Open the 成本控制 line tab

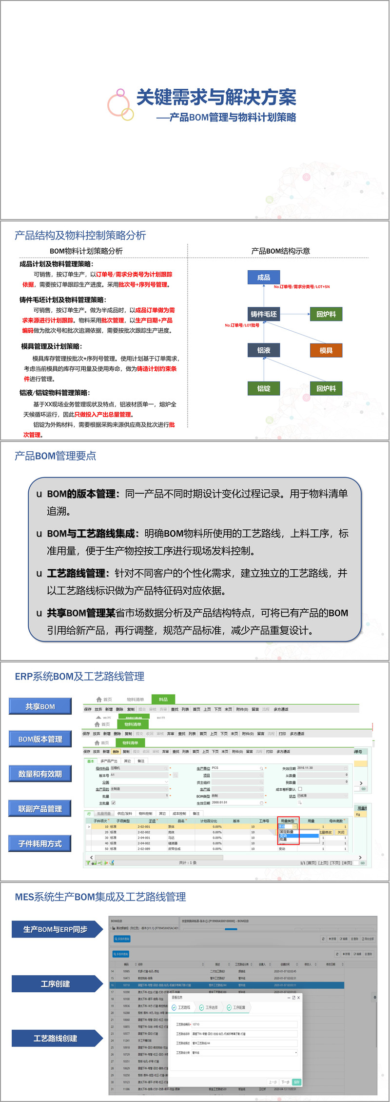click(179, 813)
